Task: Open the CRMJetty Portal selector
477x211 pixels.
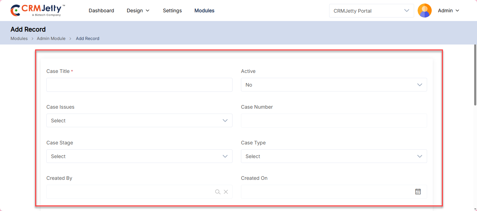Action: [371, 11]
